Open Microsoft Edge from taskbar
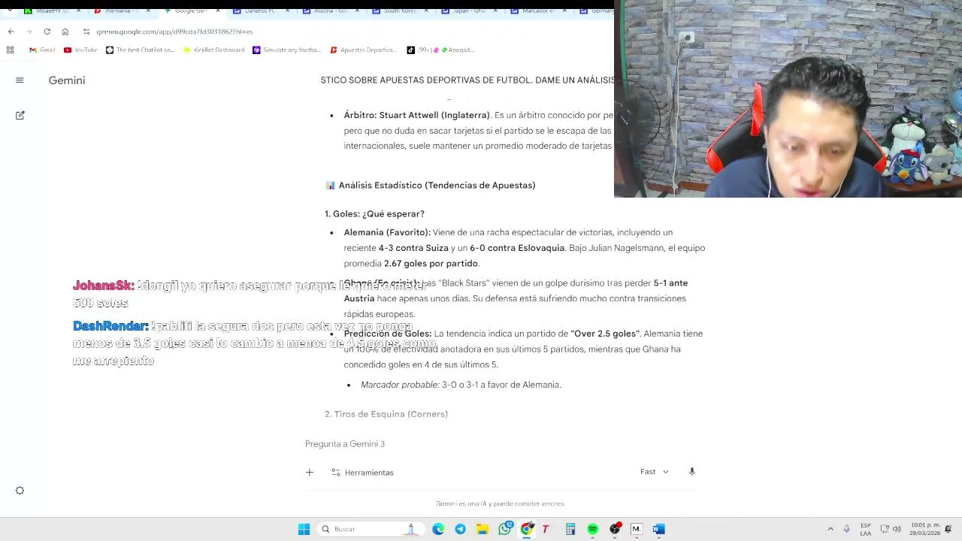This screenshot has height=541, width=962. coord(438,529)
